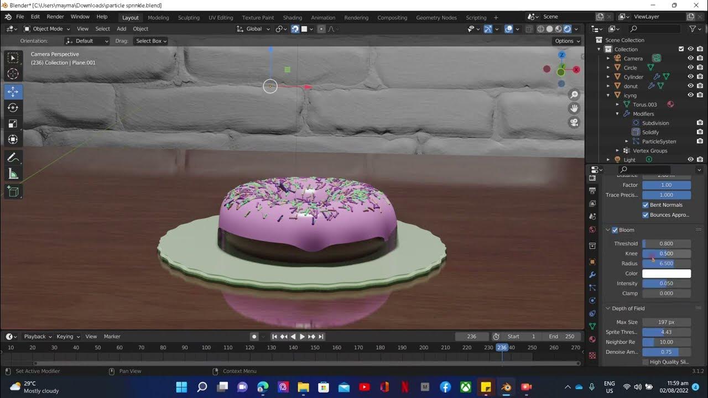Click the End frame field 250
708x398 pixels.
tap(563, 336)
